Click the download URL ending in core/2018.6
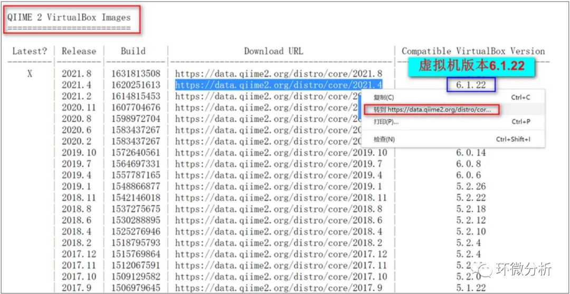The width and height of the screenshot is (570, 294). point(279,220)
